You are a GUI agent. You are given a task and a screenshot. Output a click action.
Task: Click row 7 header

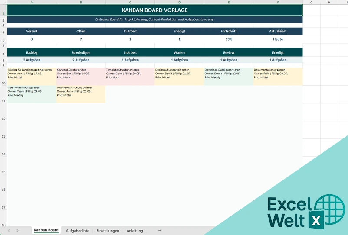pyautogui.click(x=3, y=52)
